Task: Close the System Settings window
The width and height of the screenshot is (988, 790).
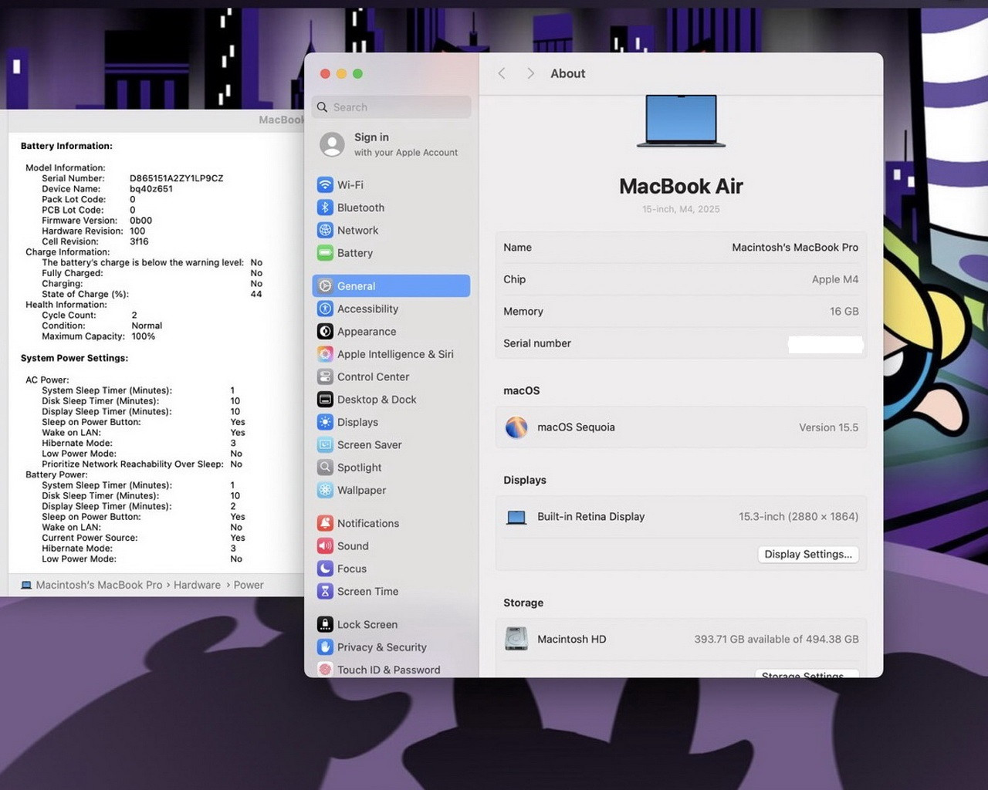Action: (325, 73)
